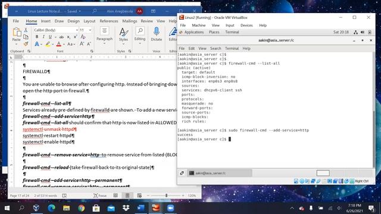
Task: Open the underline style dropdown arrow
Action: pos(55,37)
